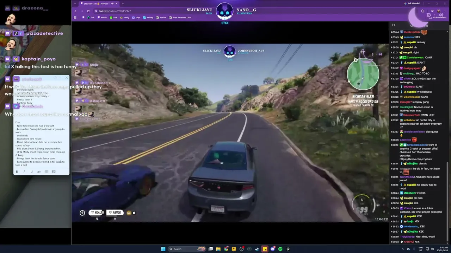Open Rockstar Games Launcher on the taskbar
This screenshot has width=451, height=253.
tap(234, 249)
